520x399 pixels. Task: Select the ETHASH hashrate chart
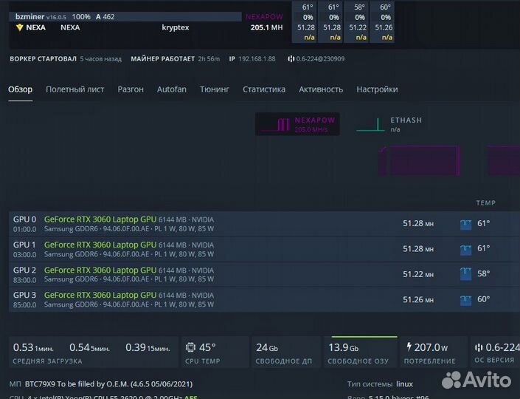[389, 124]
